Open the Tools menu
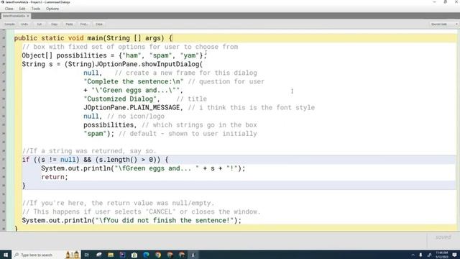The image size is (460, 259). tap(36, 9)
